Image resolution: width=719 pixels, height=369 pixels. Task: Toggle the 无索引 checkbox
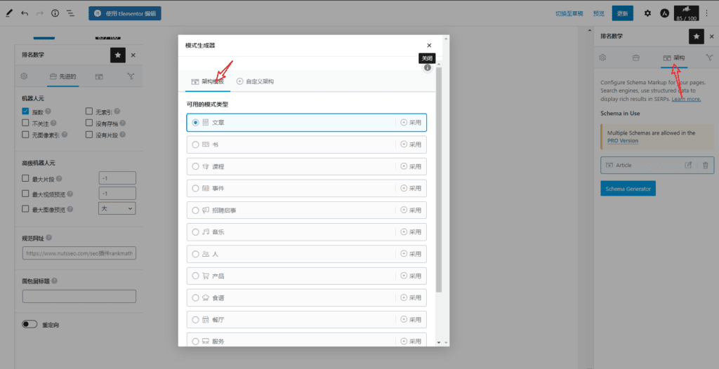coord(89,112)
